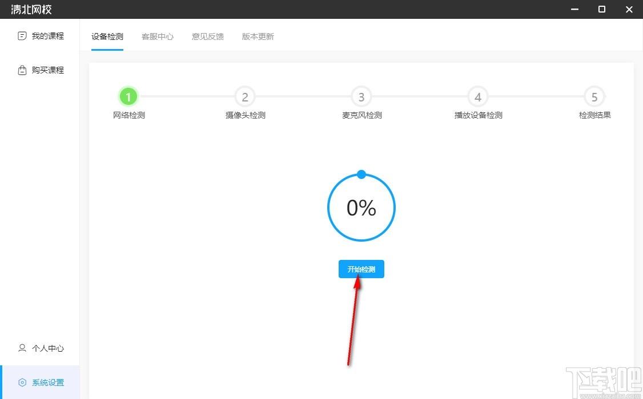Click the 麦克风检测 step label
This screenshot has width=643, height=399.
click(x=361, y=115)
